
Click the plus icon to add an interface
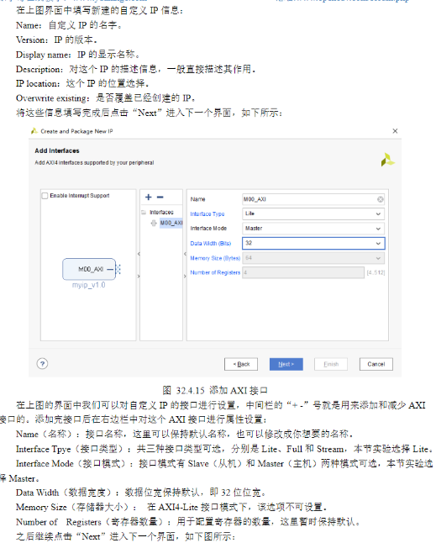pos(149,197)
